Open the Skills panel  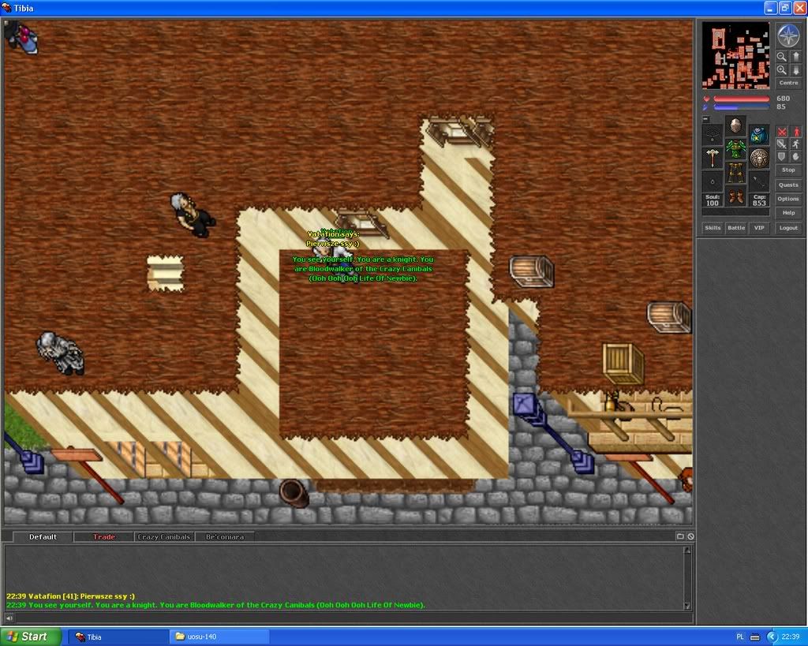[713, 228]
